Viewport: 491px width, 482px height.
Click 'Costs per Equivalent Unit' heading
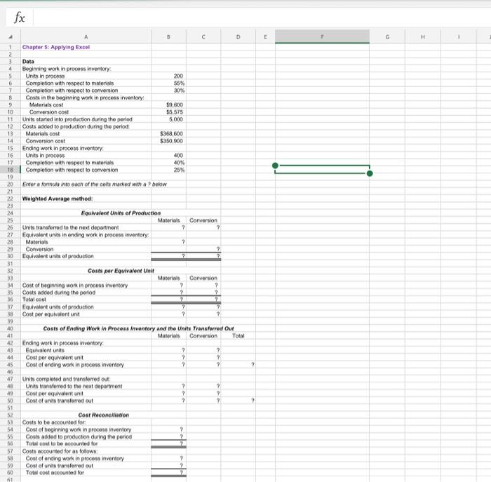121,271
